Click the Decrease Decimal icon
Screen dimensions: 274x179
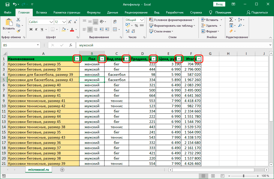133,31
